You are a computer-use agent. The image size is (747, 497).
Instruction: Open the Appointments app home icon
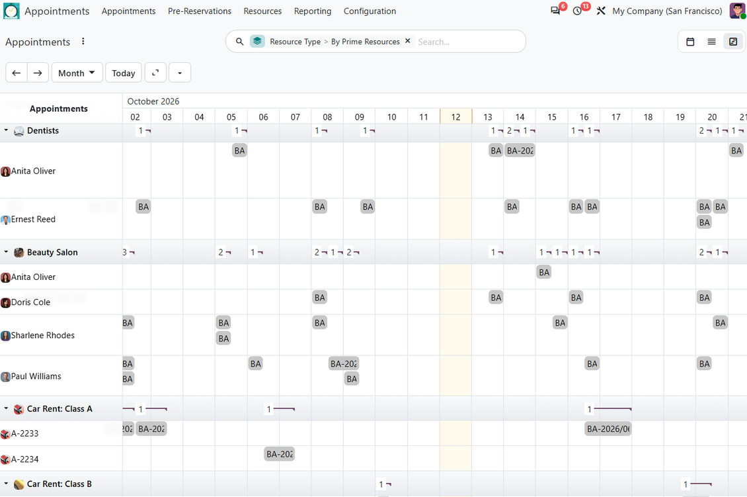coord(11,11)
